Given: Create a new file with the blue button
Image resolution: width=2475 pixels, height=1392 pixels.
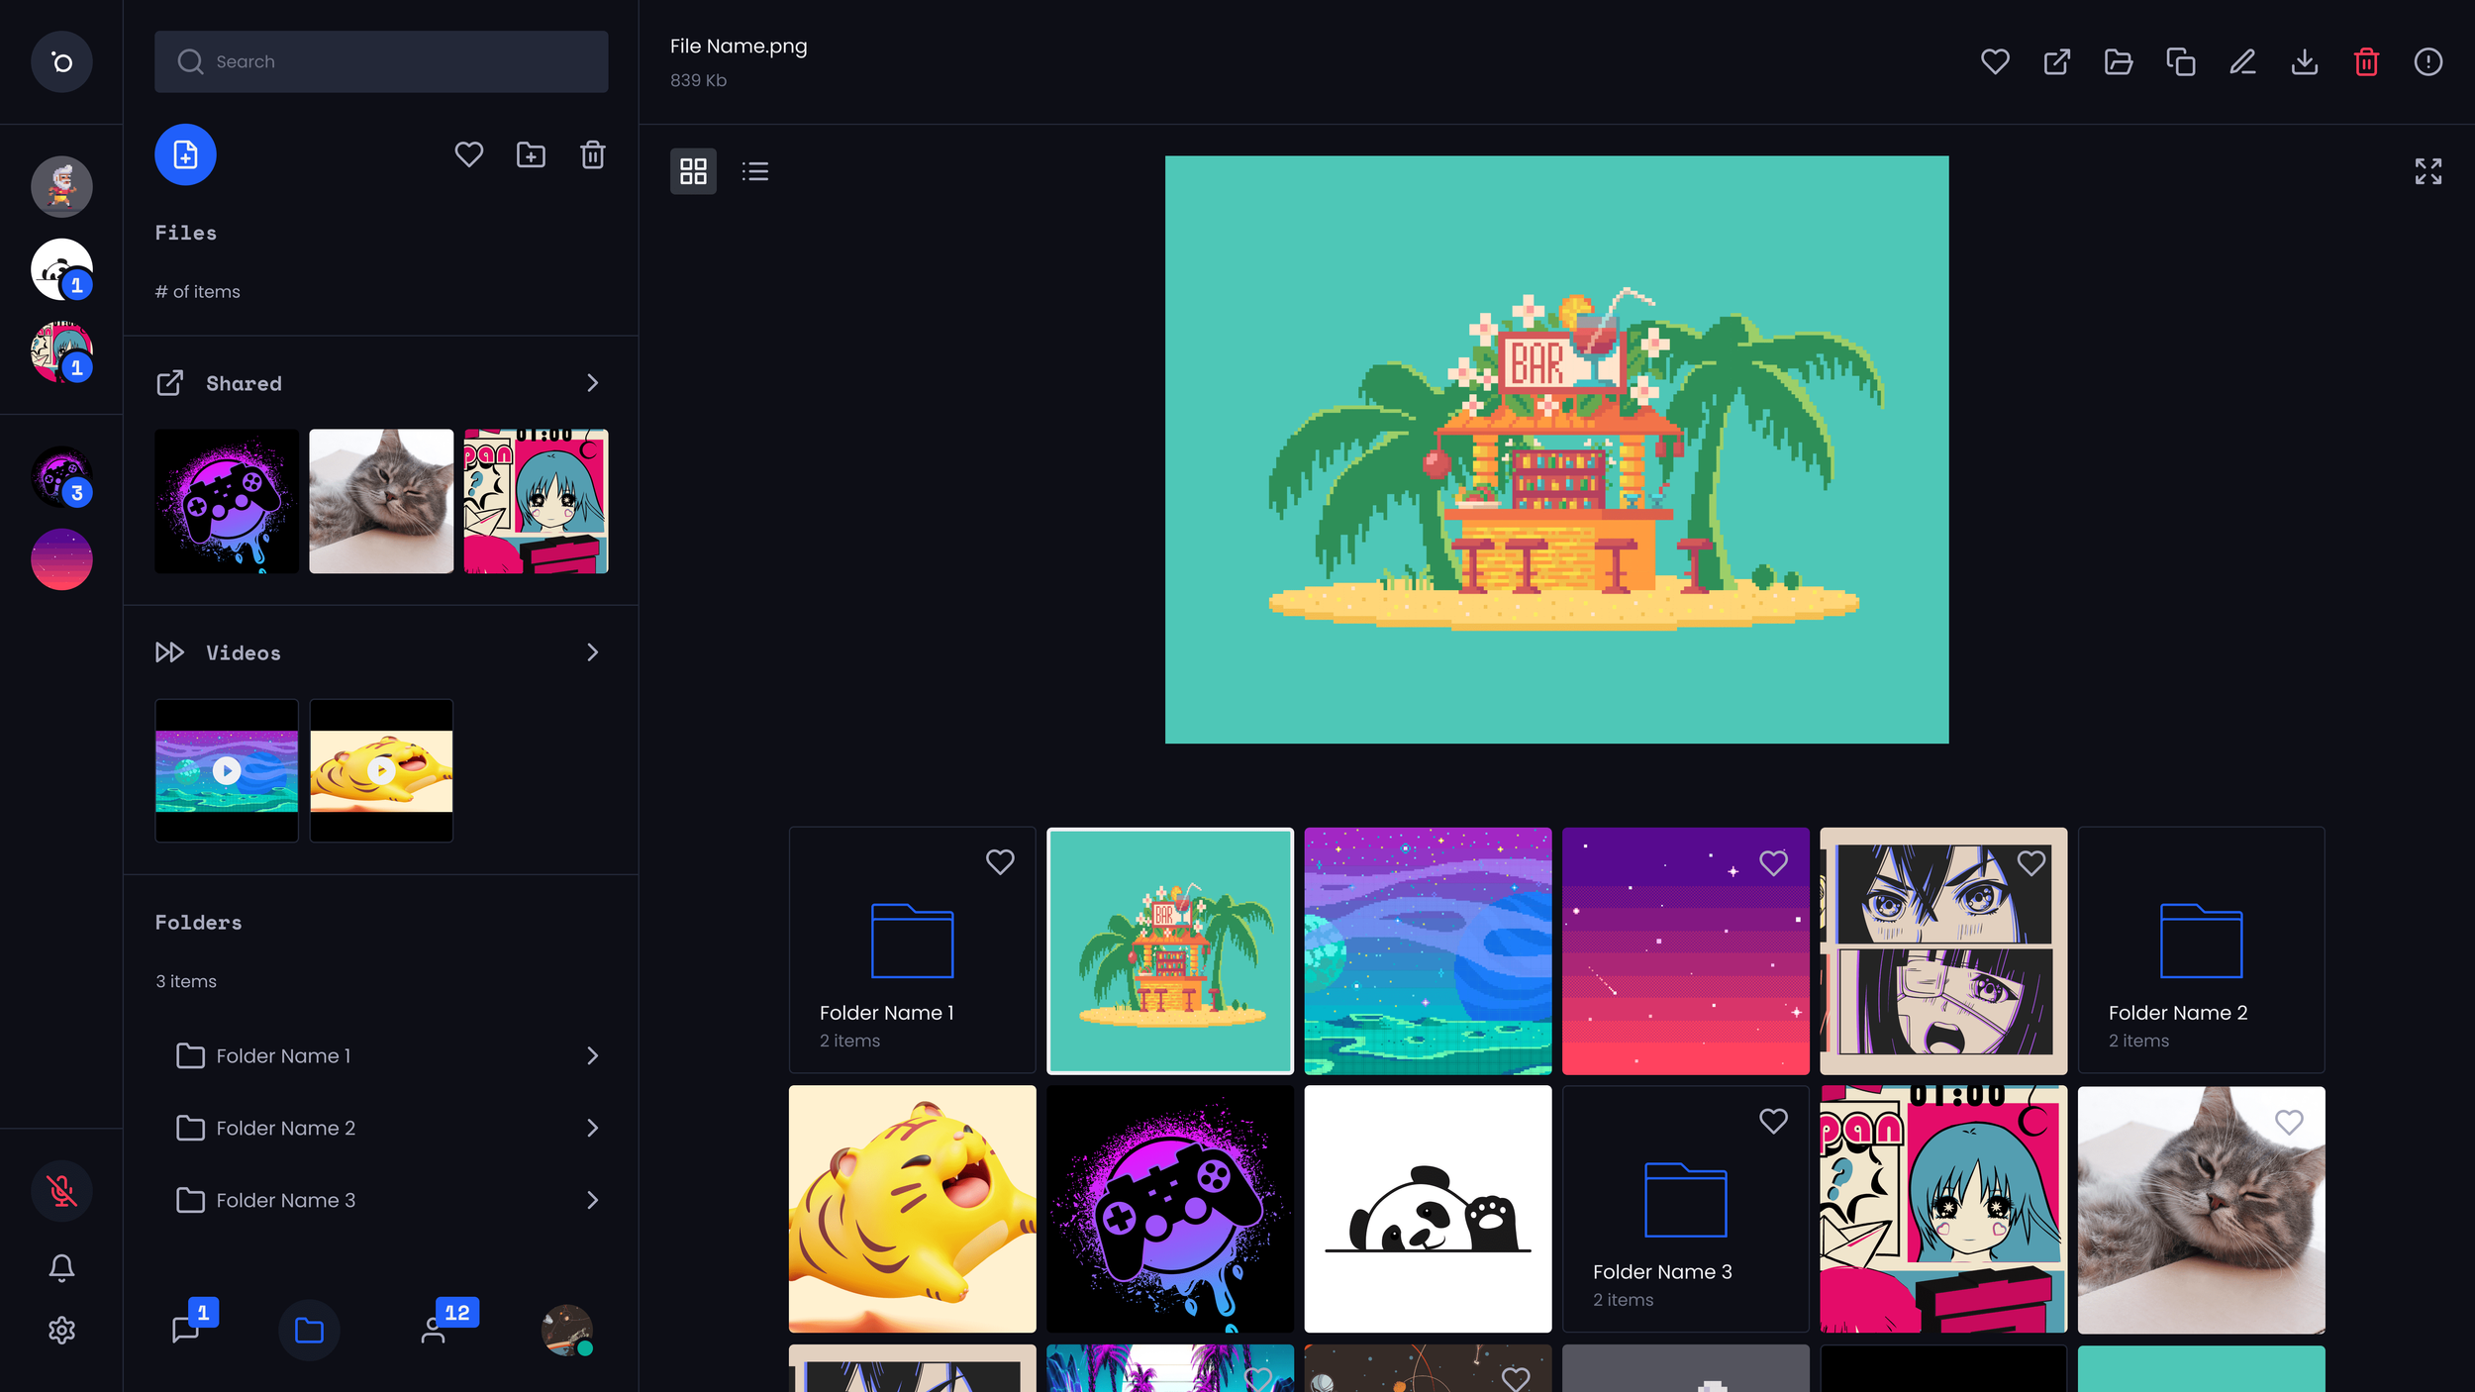Looking at the screenshot, I should click(184, 154).
